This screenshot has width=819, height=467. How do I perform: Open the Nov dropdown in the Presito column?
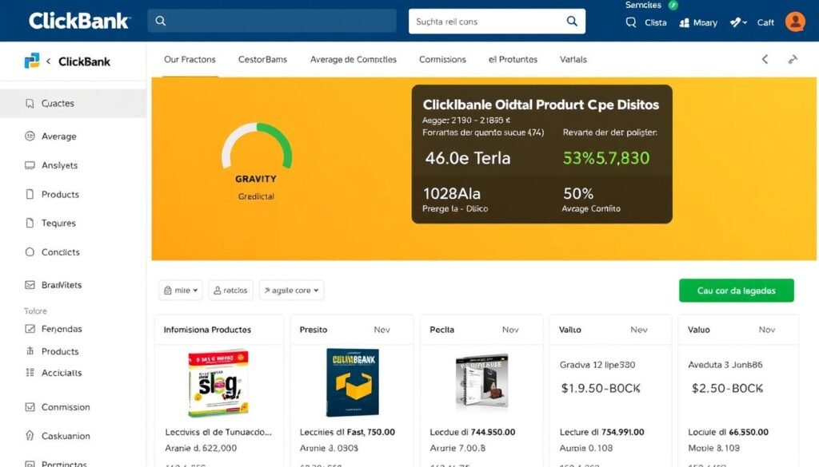pos(382,330)
